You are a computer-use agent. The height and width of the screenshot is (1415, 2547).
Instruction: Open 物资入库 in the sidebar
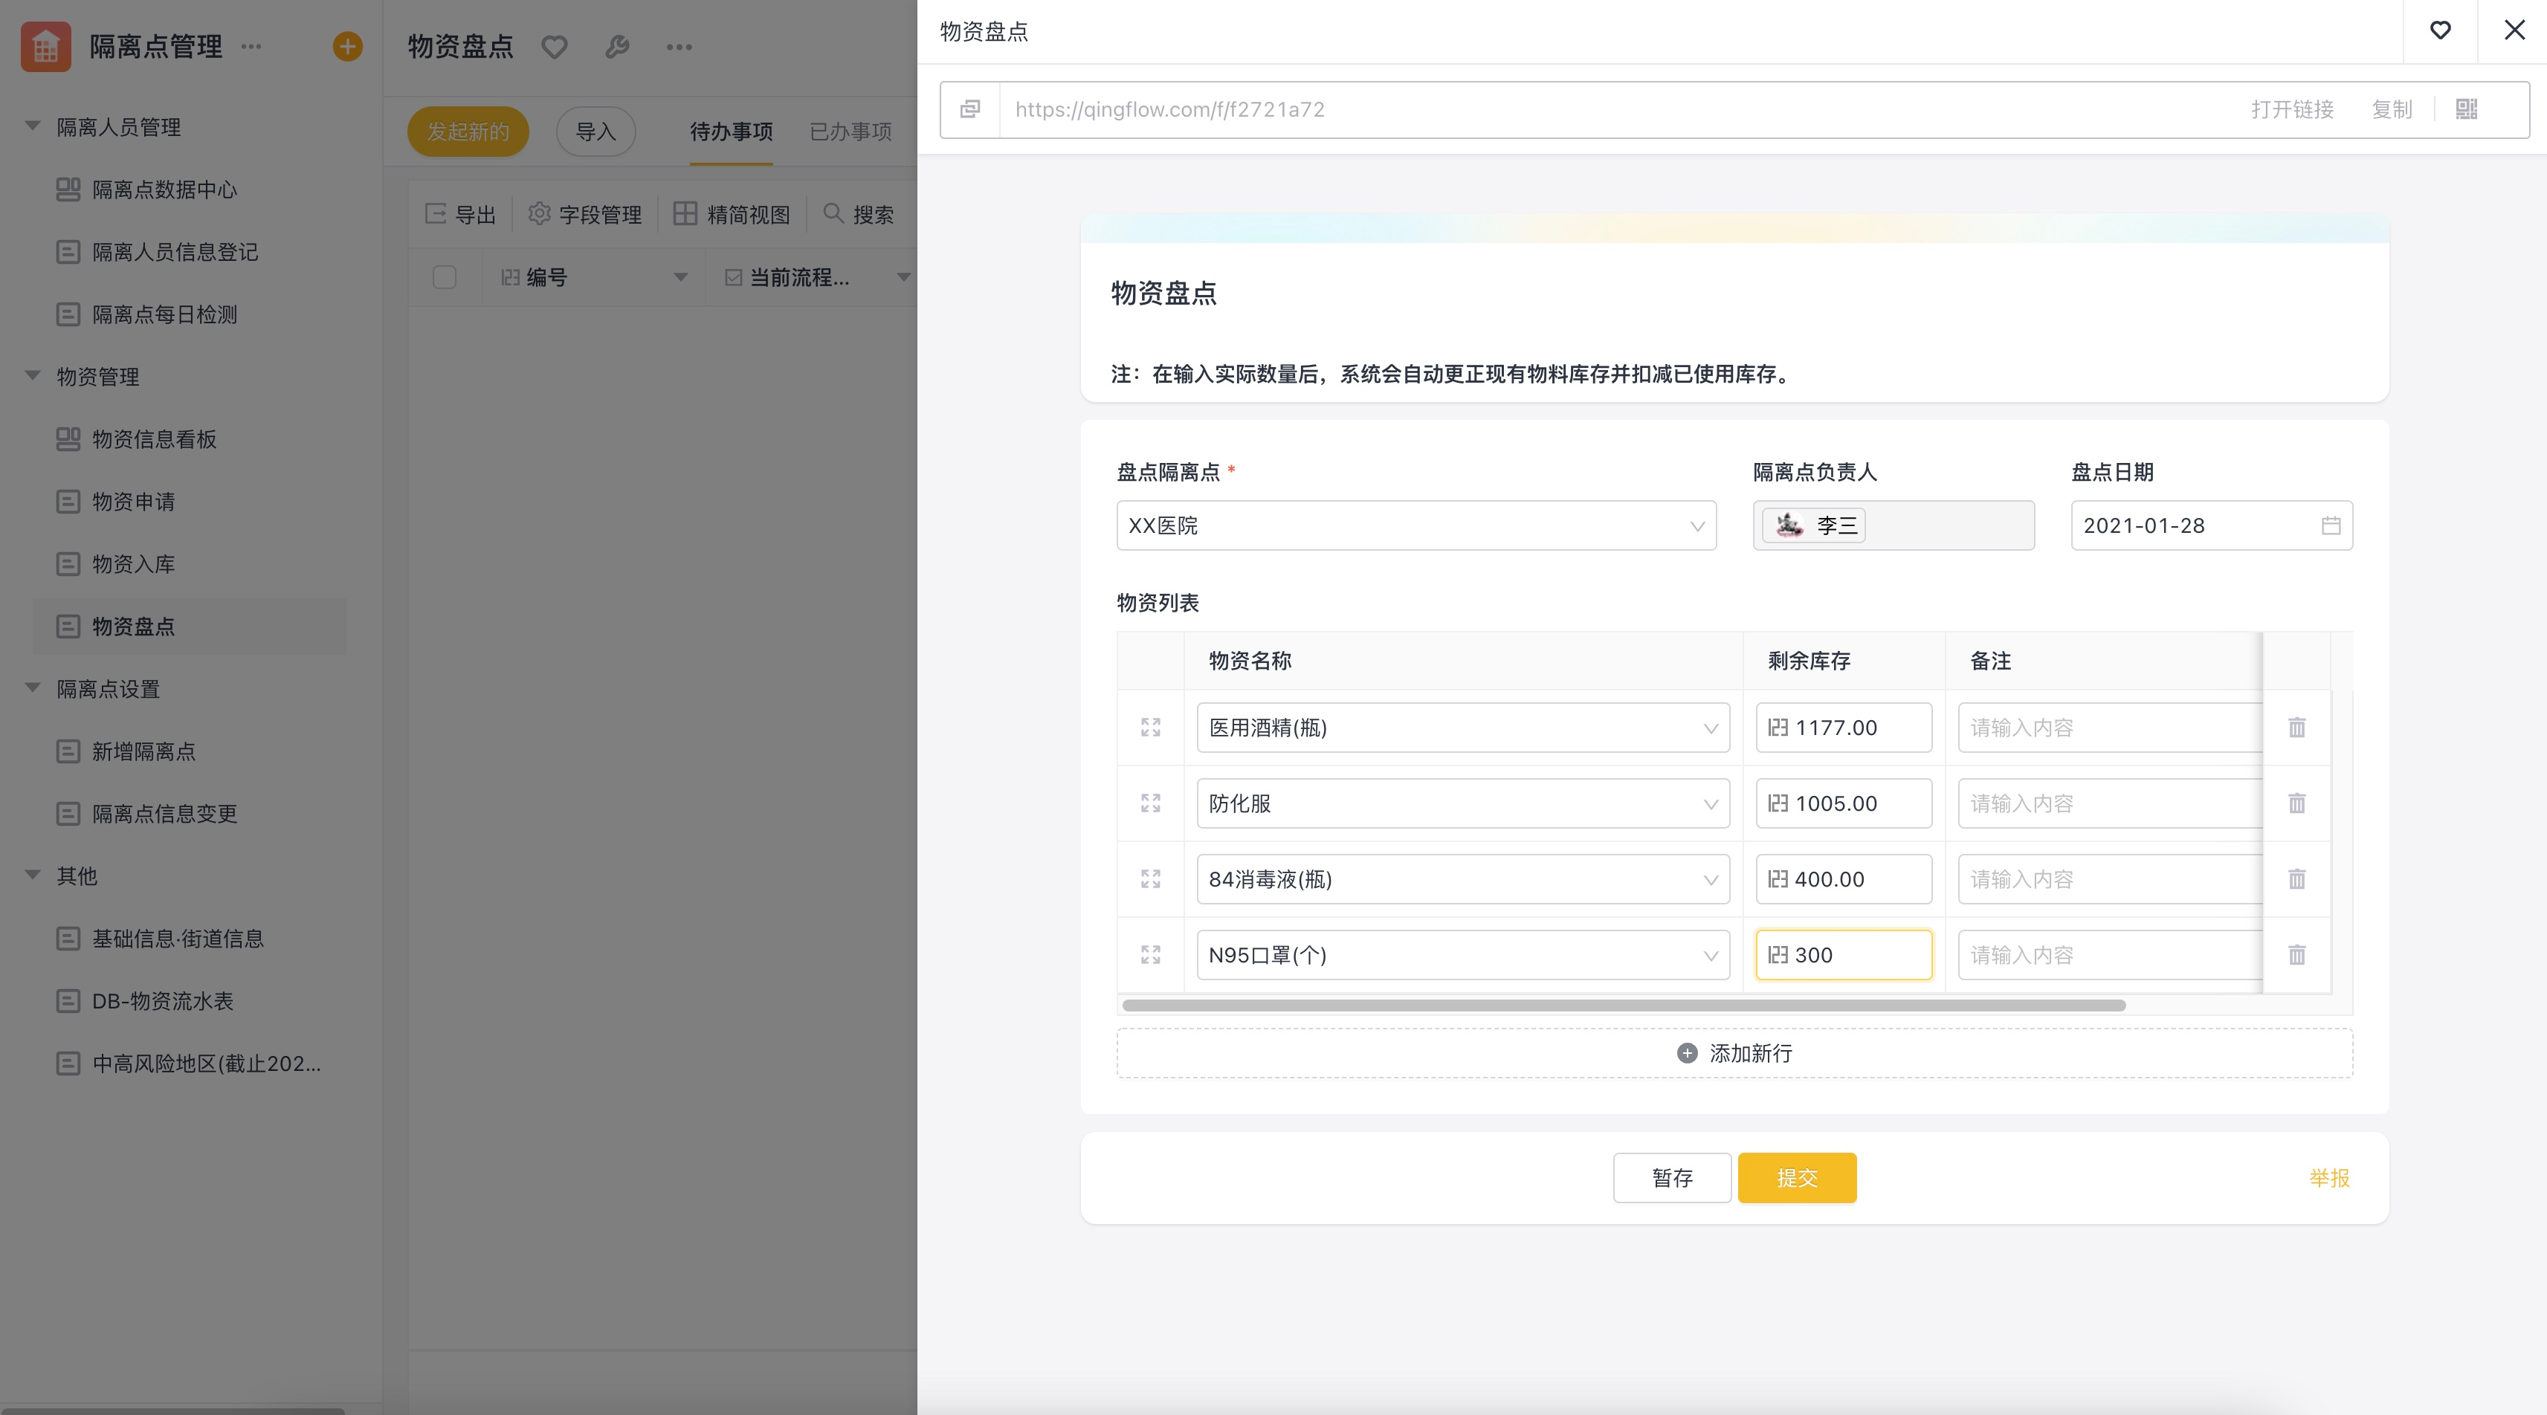coord(134,564)
